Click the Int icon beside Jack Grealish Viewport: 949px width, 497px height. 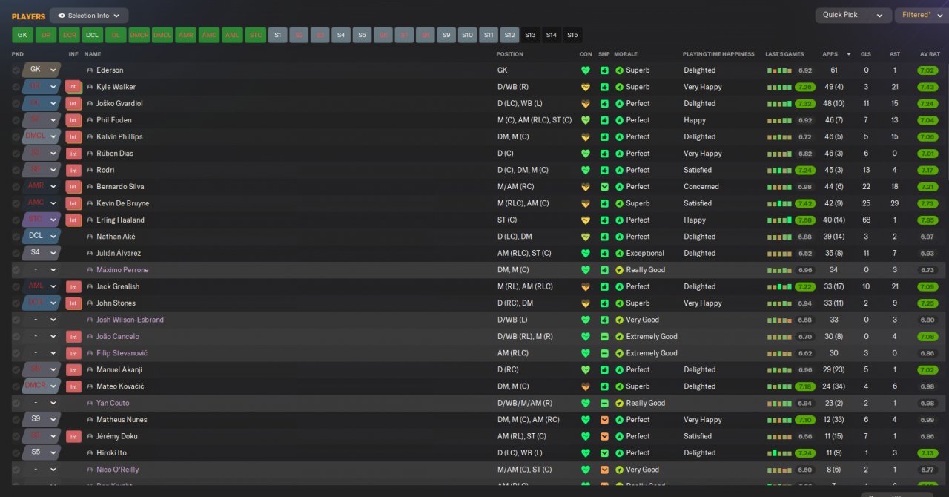(x=73, y=286)
